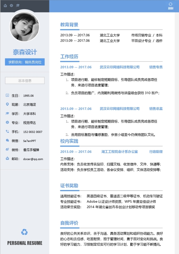The width and height of the screenshot is (179, 254).
Task: Click the 教育背景 section heading
Action: pyautogui.click(x=69, y=25)
